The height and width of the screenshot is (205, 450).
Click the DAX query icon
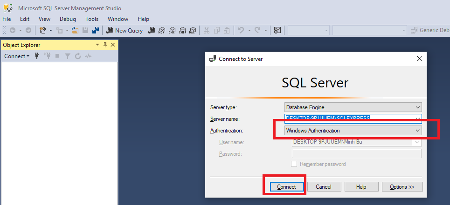(x=193, y=30)
